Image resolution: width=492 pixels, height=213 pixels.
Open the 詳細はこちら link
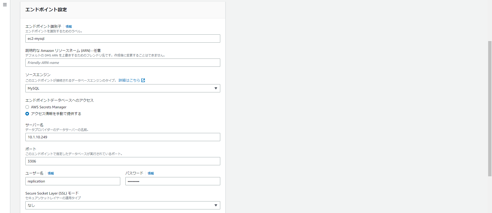click(x=129, y=80)
